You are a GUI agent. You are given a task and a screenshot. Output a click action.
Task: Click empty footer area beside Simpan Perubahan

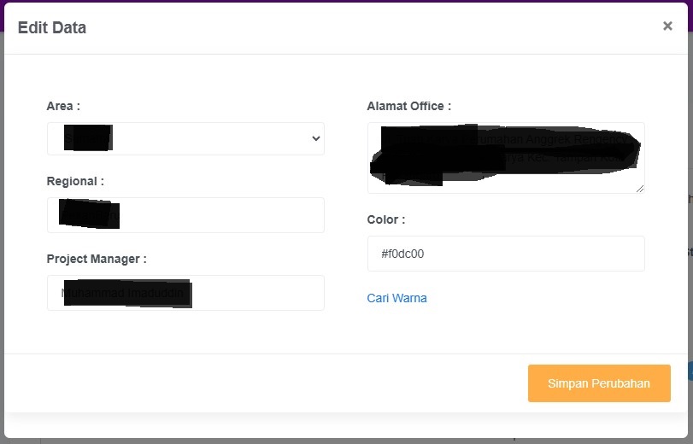(256, 383)
